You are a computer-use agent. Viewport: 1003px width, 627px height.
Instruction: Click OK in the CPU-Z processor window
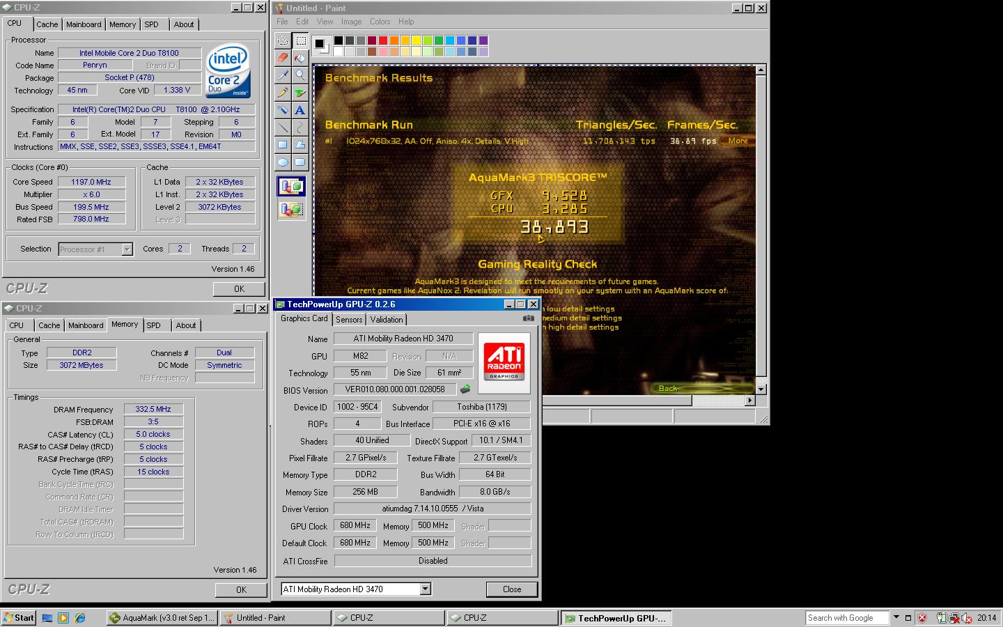tap(239, 288)
